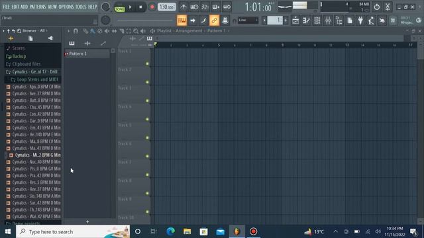Switch to browser plugin database tab
The height and width of the screenshot is (238, 424).
(50, 38)
